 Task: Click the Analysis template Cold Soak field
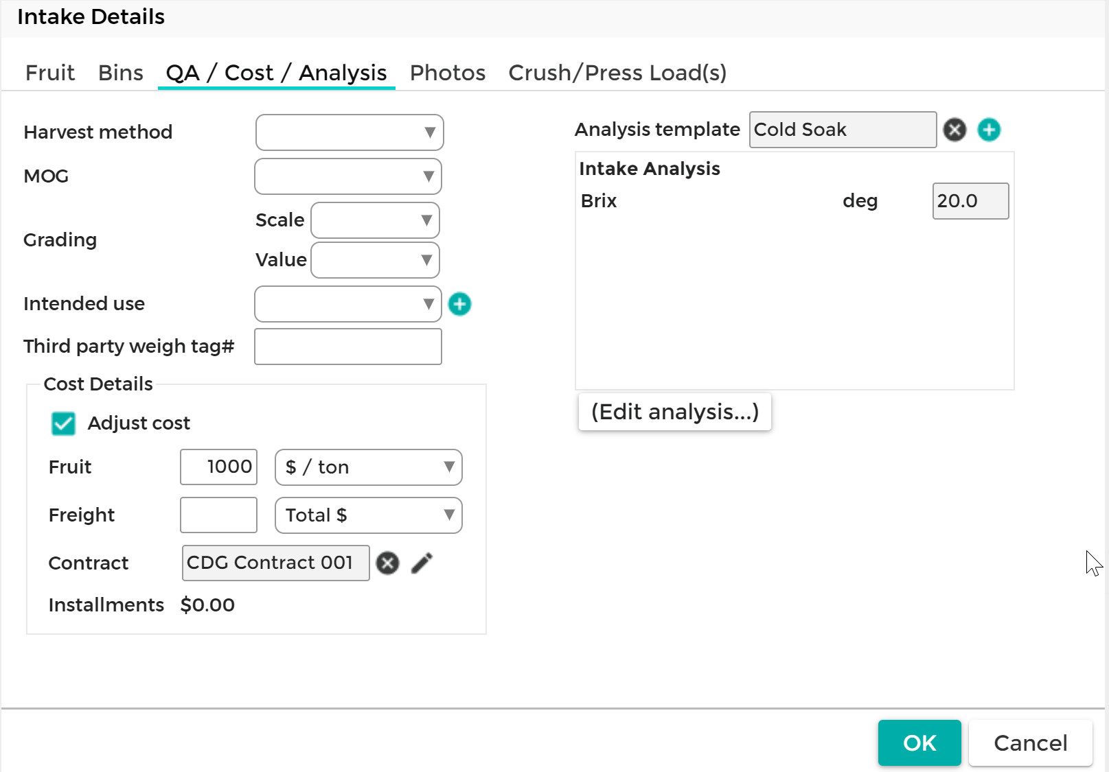[x=843, y=130]
